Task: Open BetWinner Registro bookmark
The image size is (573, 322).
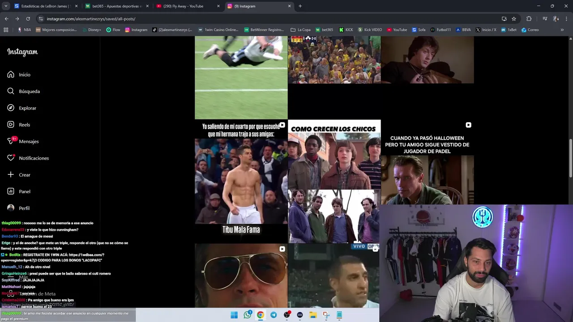Action: (264, 30)
